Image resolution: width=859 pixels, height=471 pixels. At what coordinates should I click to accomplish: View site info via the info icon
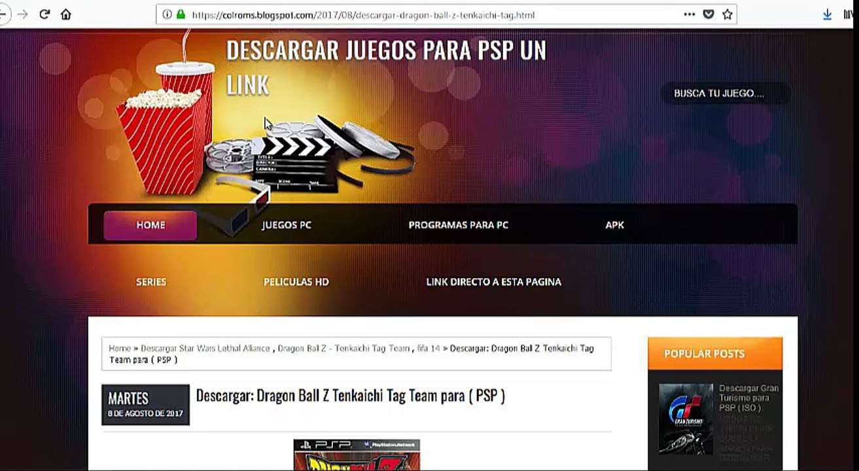coord(167,14)
